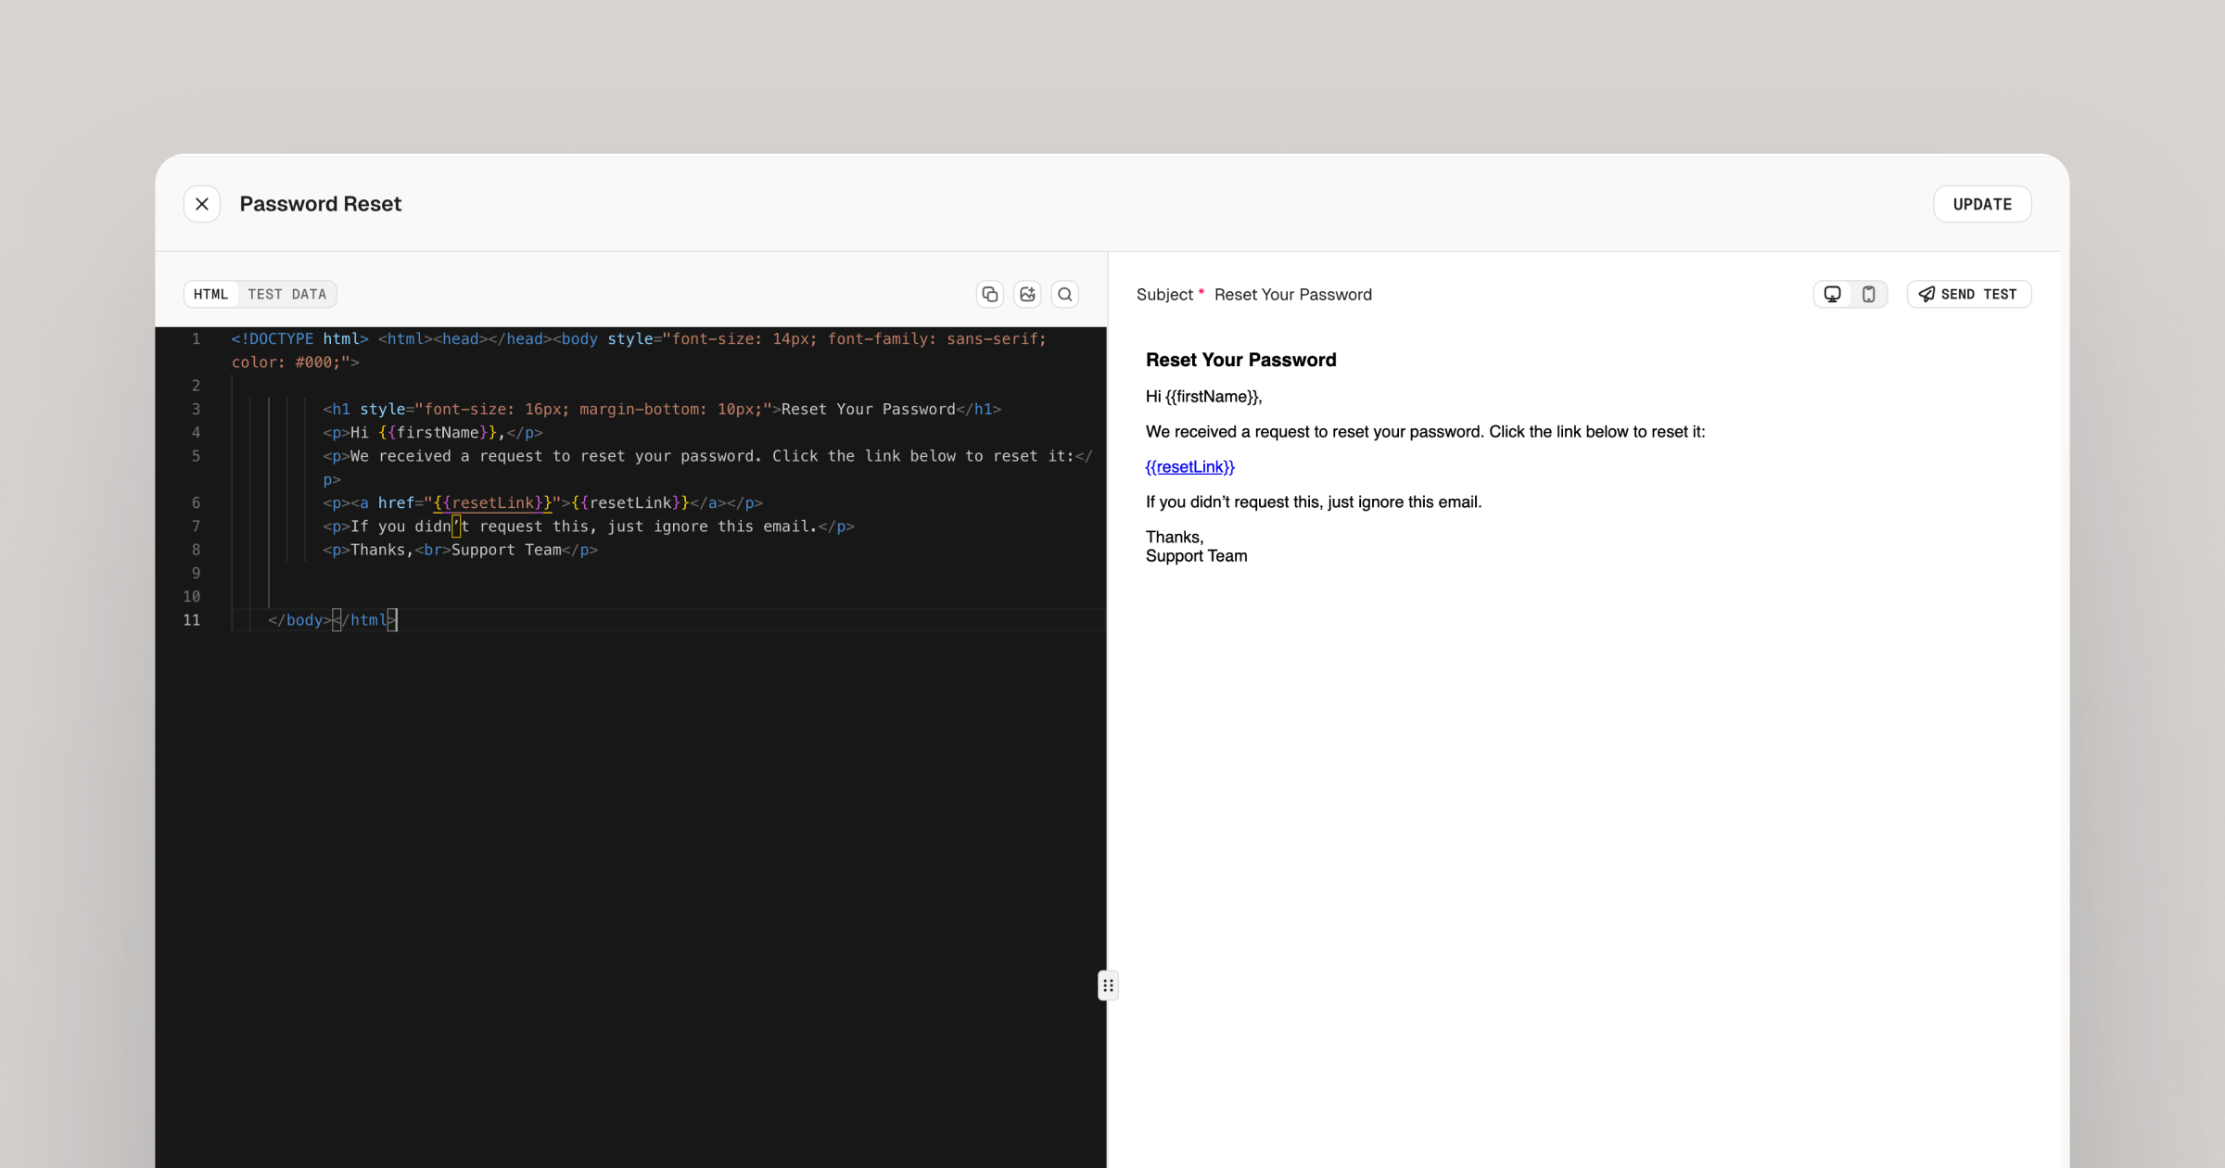Copy the HTML code using the copy icon
This screenshot has height=1168, width=2225.
[x=988, y=294]
